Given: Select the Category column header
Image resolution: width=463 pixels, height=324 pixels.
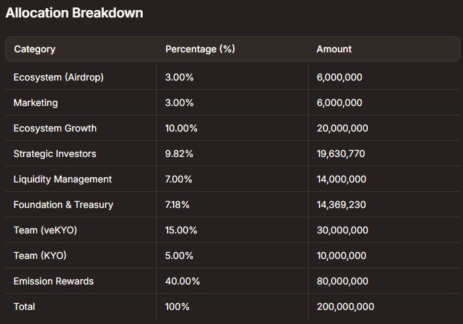Looking at the screenshot, I should (x=34, y=49).
